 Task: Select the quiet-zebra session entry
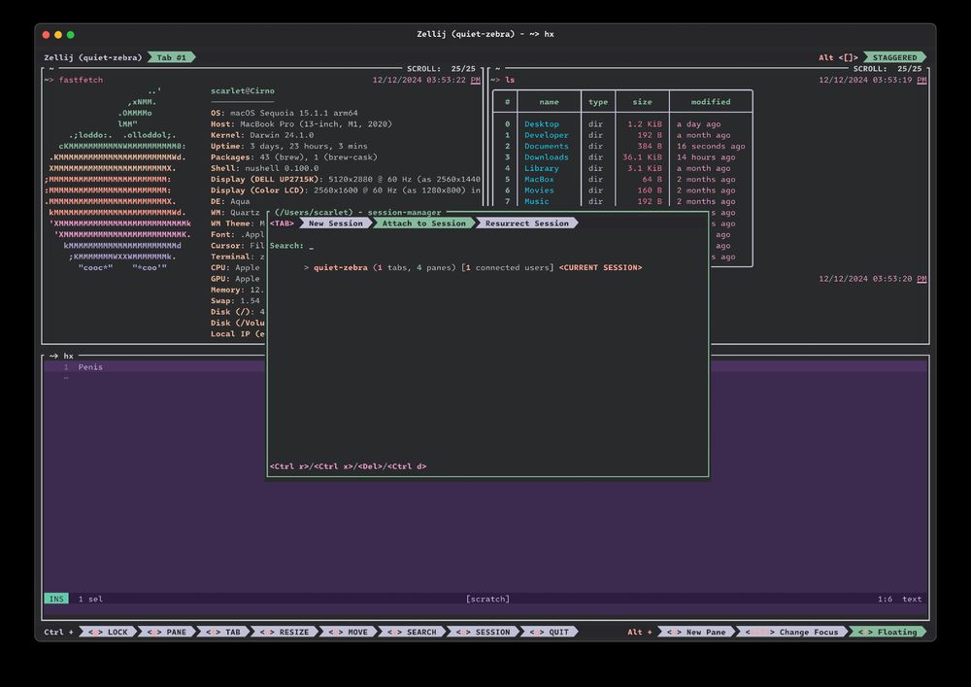473,267
